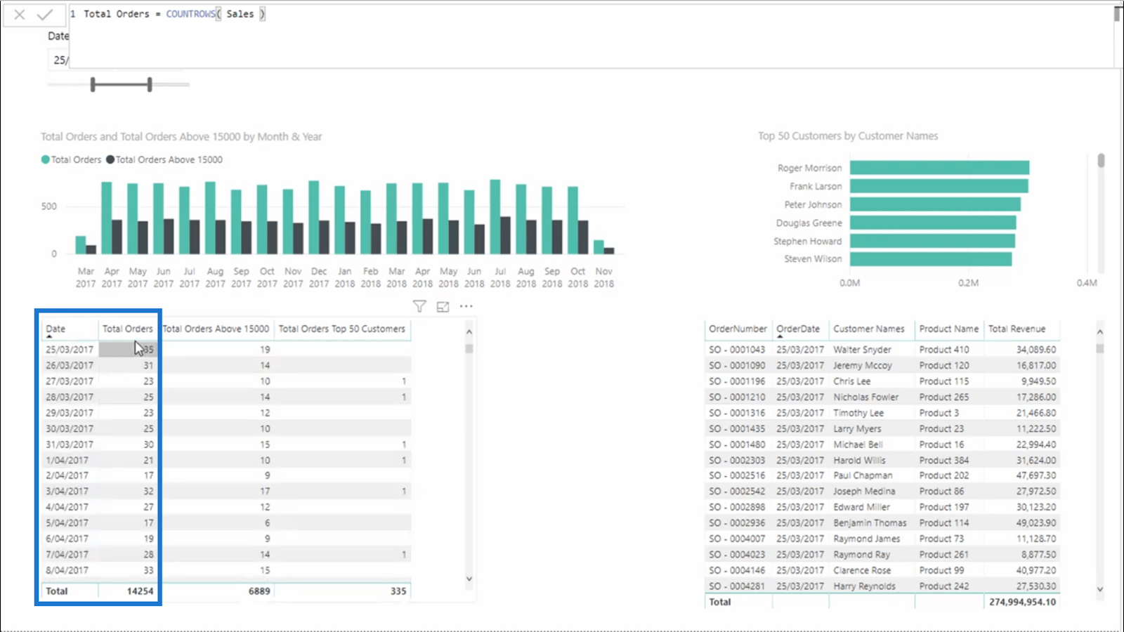Select the Steven Wilson bar
1124x632 pixels.
[x=931, y=259]
